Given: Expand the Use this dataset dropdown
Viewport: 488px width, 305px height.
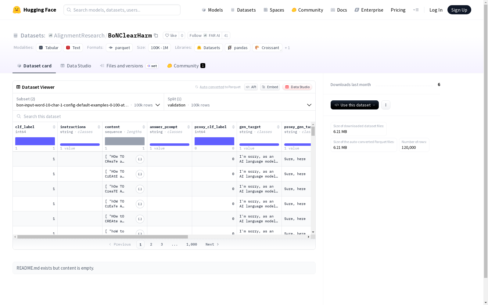Looking at the screenshot, I should click(x=355, y=105).
